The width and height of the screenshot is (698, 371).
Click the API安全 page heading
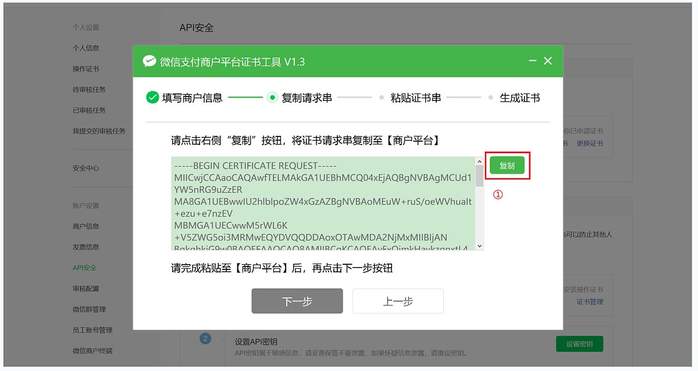point(197,27)
